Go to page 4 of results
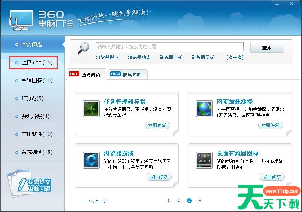The width and height of the screenshot is (302, 212). tap(200, 200)
